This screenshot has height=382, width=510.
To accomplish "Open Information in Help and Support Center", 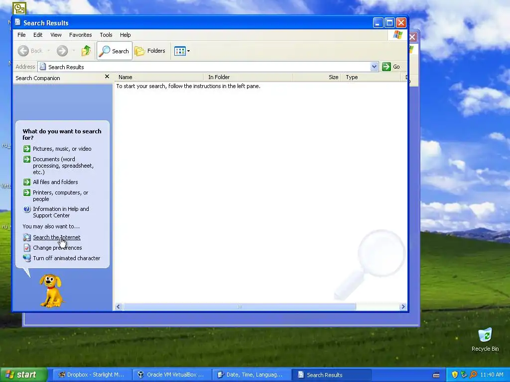I will point(61,212).
